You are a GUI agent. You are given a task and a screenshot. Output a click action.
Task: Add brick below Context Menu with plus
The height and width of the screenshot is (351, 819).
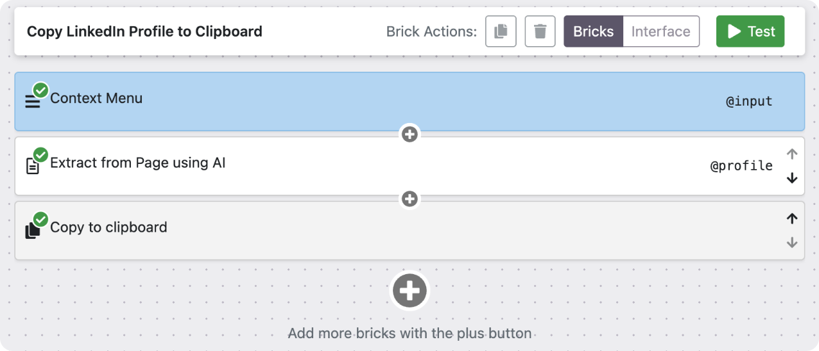click(x=410, y=135)
